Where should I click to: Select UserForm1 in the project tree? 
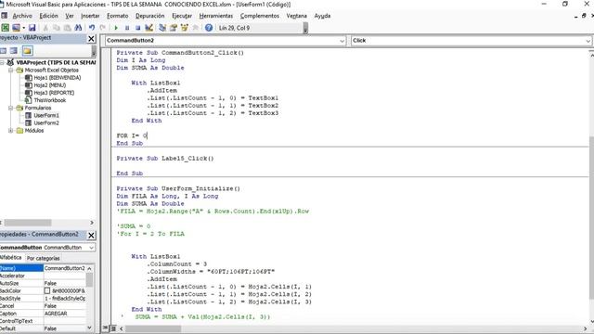[x=46, y=115]
